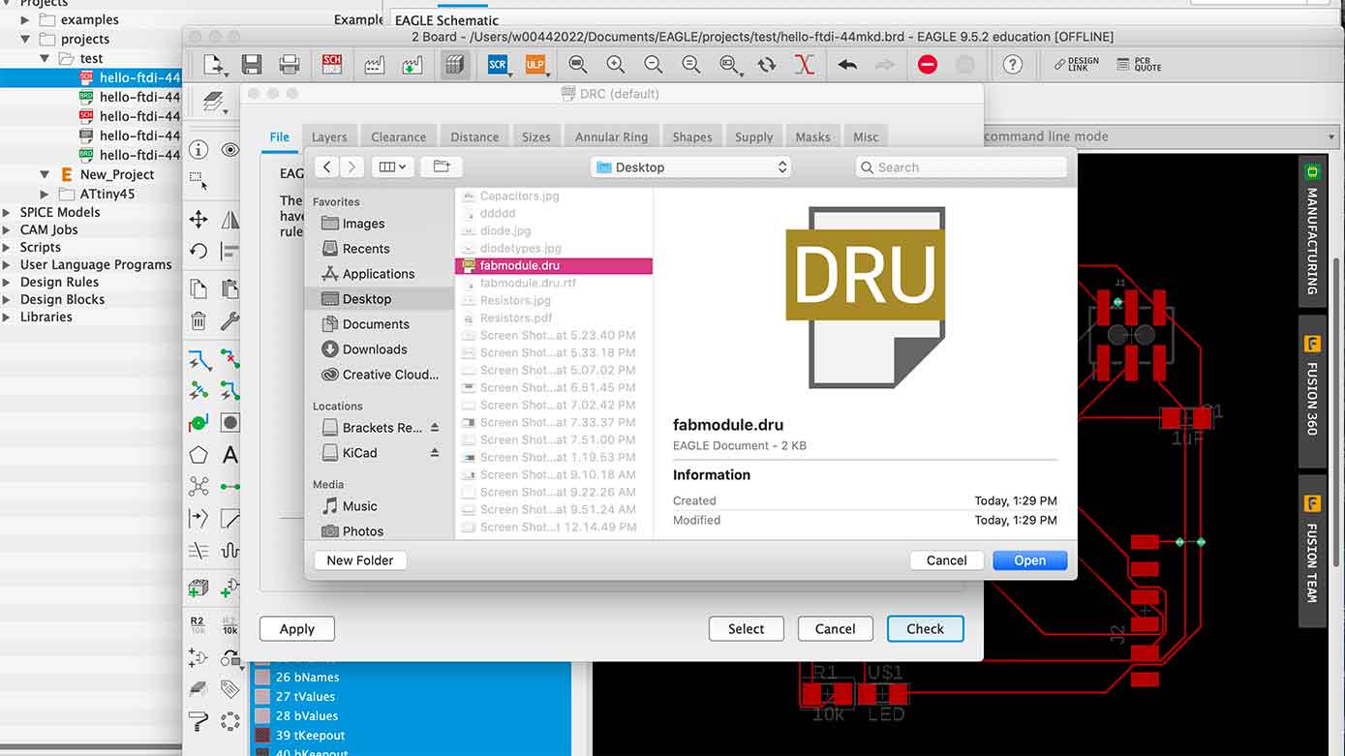Switch to the Annular Ring tab
Viewport: 1345px width, 756px height.
(x=611, y=137)
